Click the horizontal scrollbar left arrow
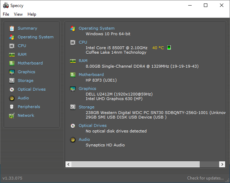Image resolution: width=230 pixels, height=183 pixels. click(68, 164)
